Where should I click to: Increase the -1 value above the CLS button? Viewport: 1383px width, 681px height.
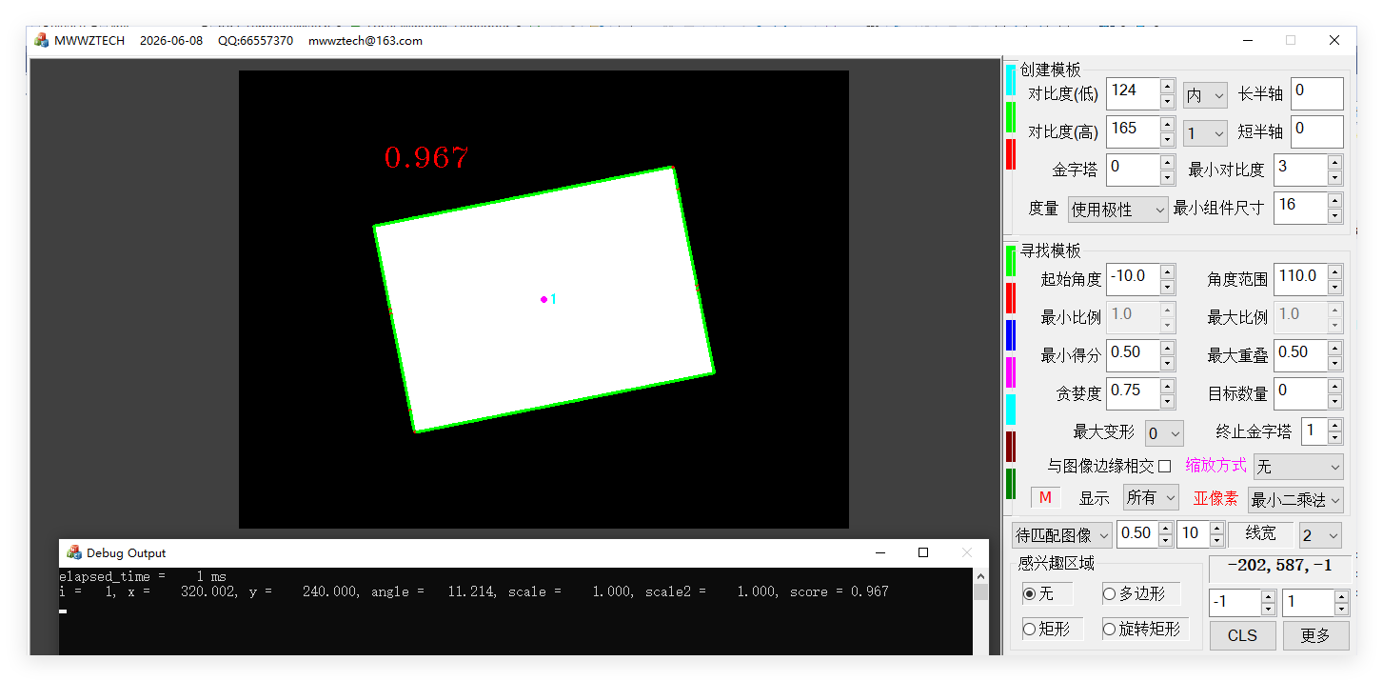click(1268, 596)
